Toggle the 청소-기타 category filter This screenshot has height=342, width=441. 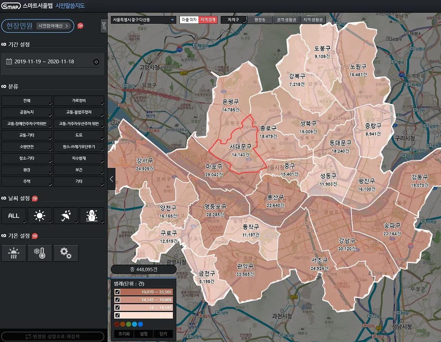pyautogui.click(x=27, y=158)
